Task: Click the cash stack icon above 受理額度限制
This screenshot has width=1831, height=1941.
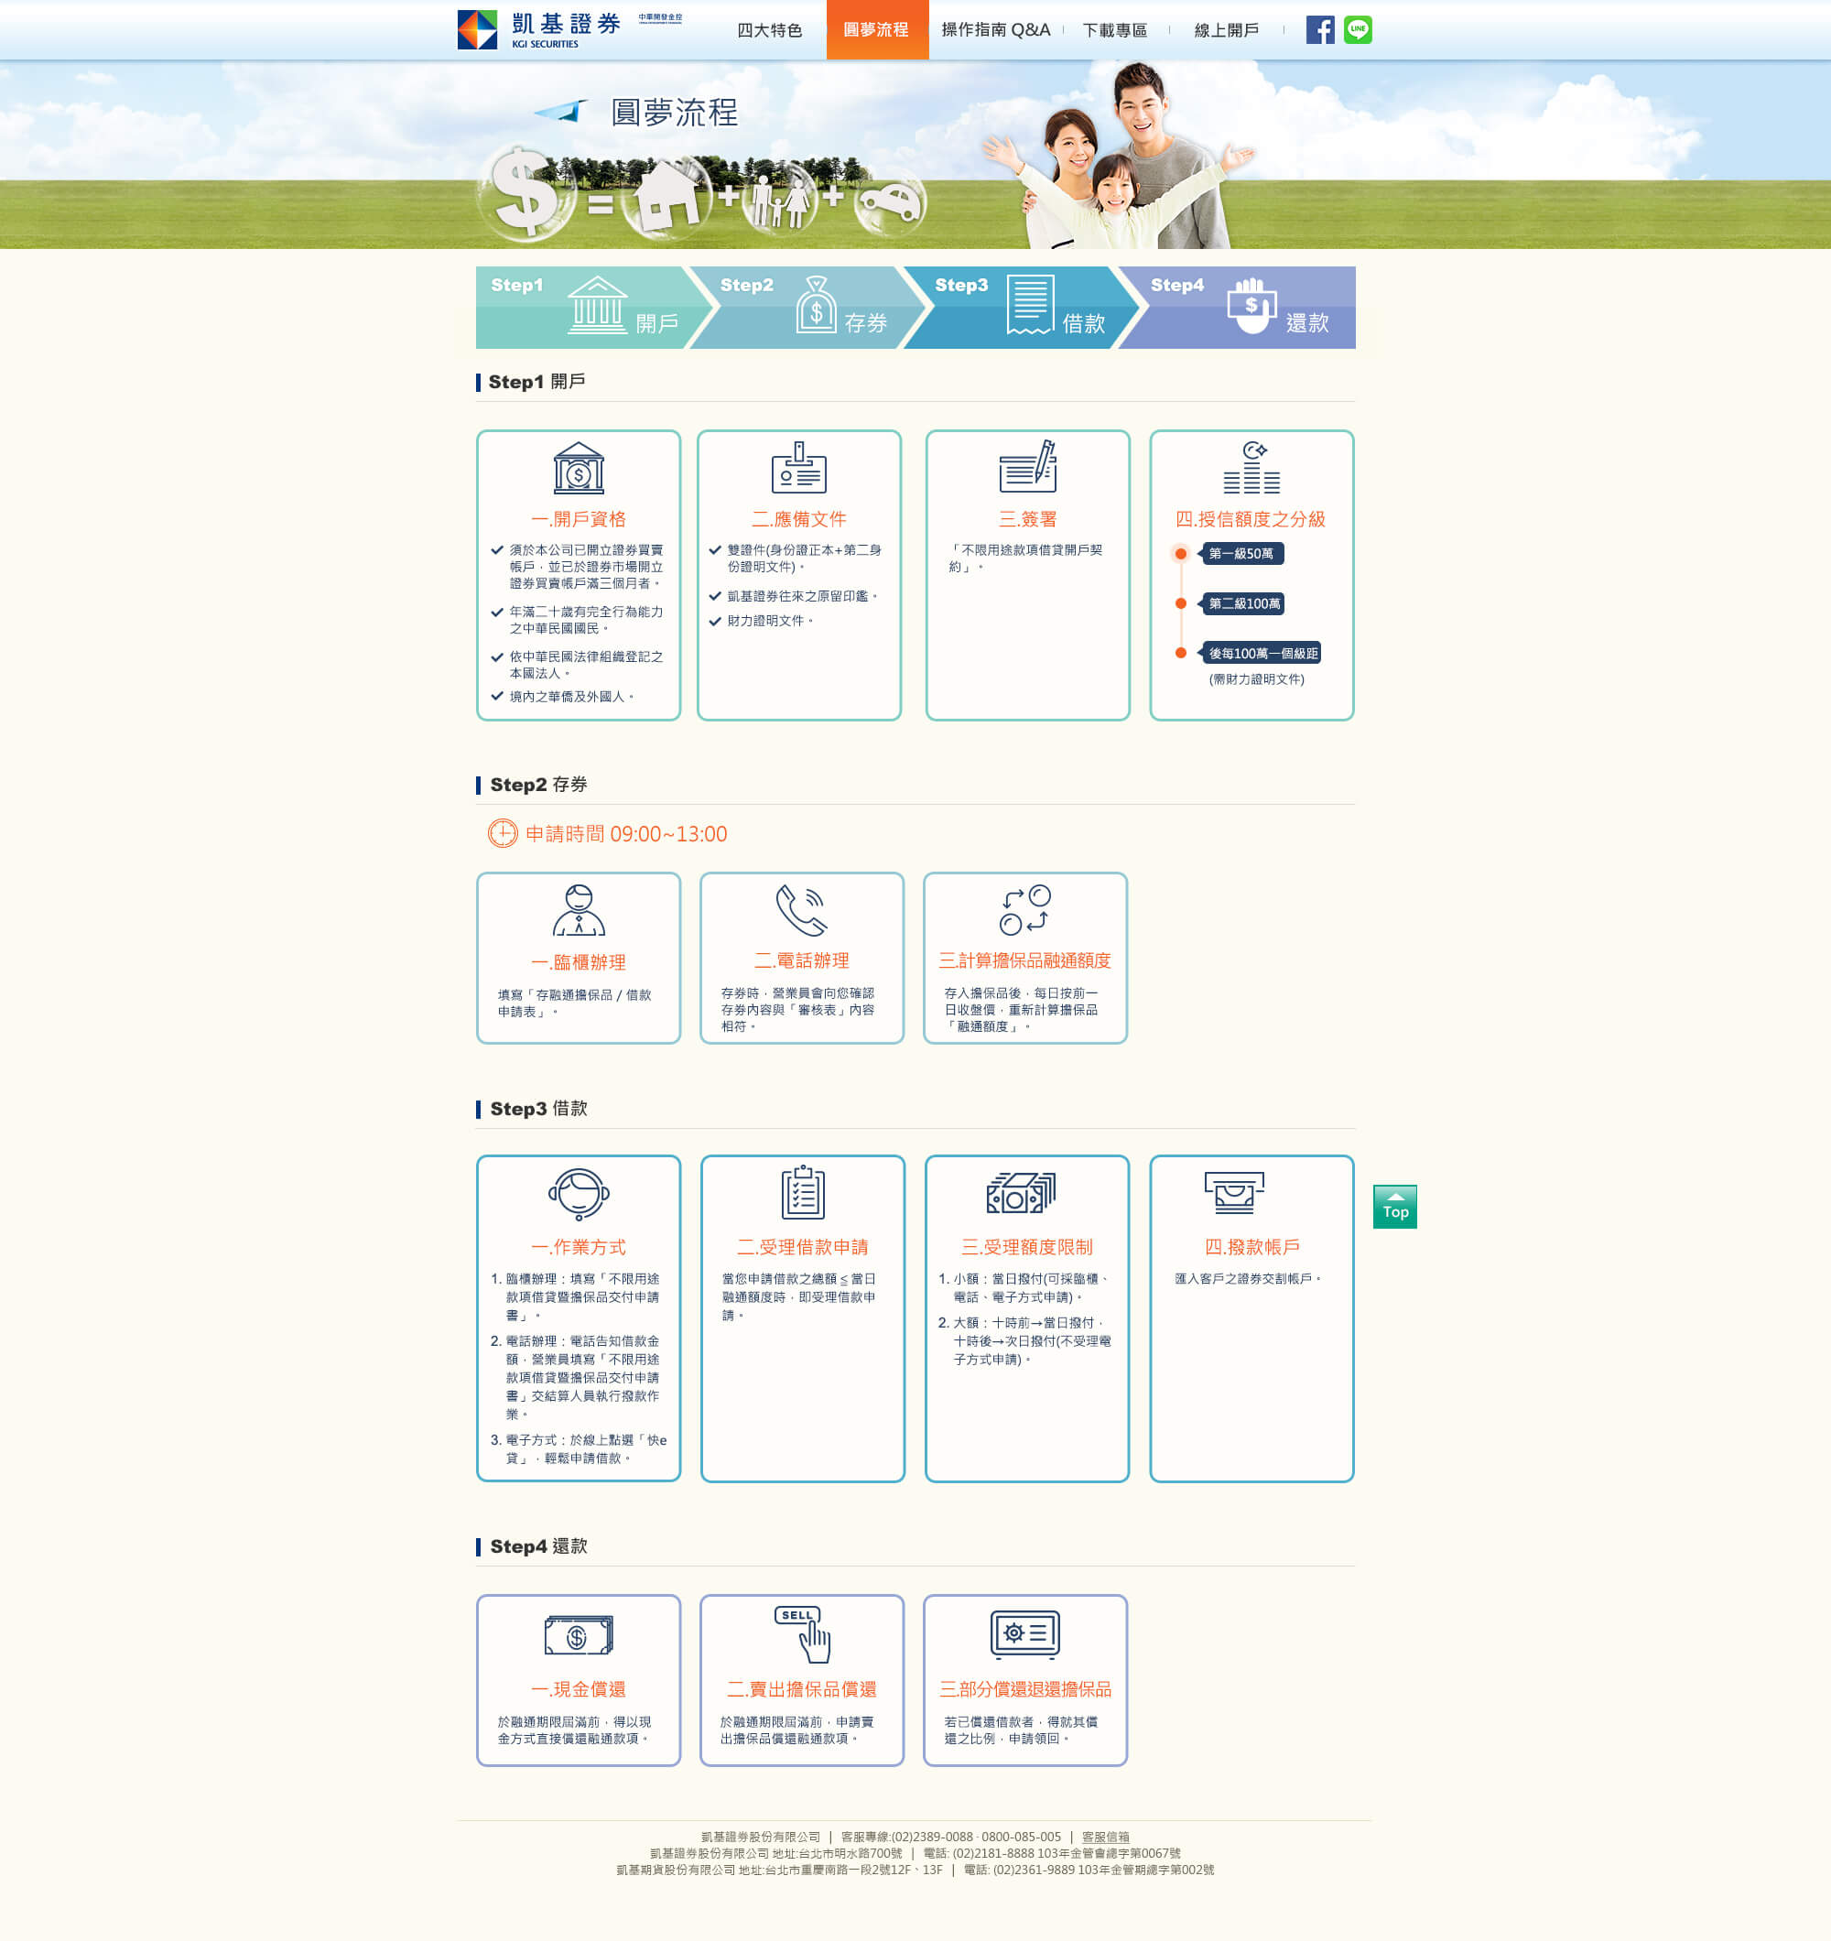Action: coord(1022,1192)
